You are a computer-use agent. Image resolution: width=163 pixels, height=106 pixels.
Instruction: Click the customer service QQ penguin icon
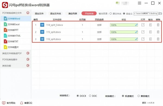21,103
